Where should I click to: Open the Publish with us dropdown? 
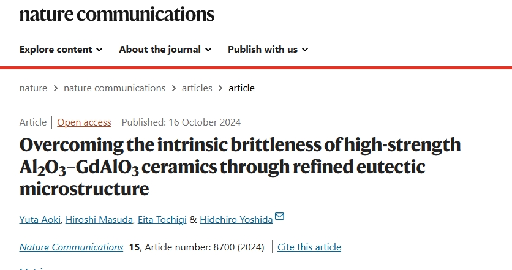(x=268, y=50)
